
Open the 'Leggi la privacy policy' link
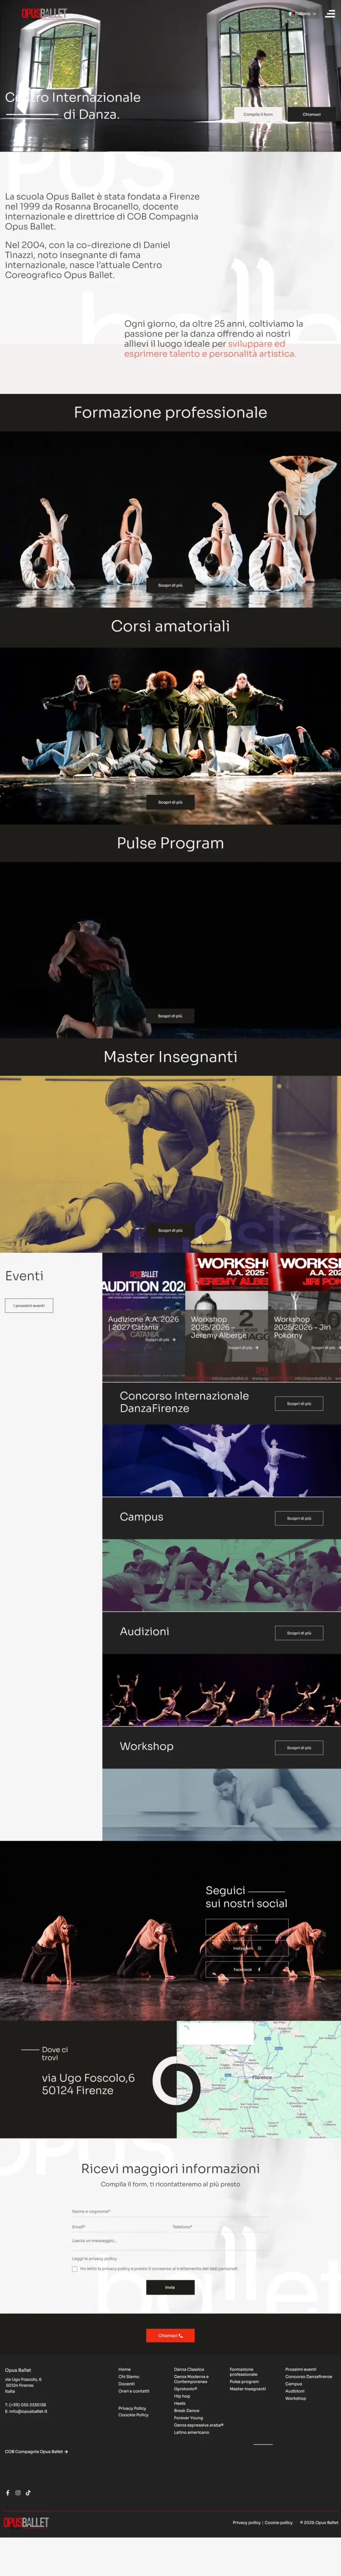(94, 2258)
